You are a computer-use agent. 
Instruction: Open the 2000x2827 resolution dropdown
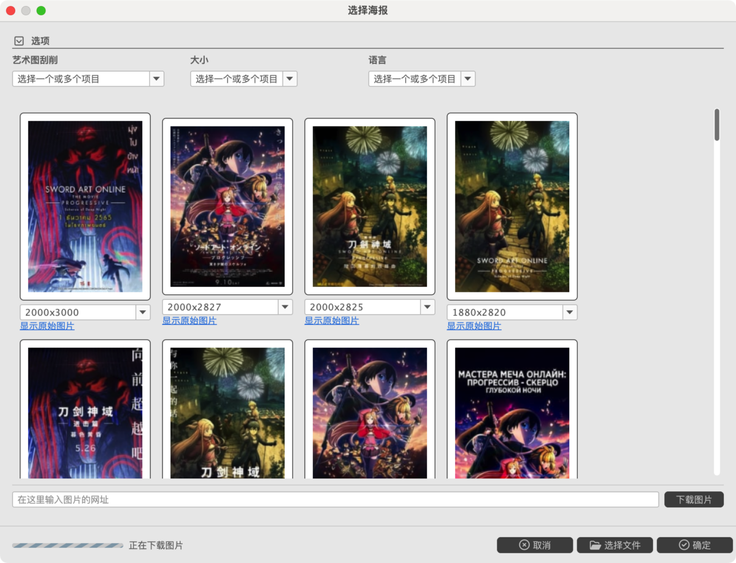[227, 307]
